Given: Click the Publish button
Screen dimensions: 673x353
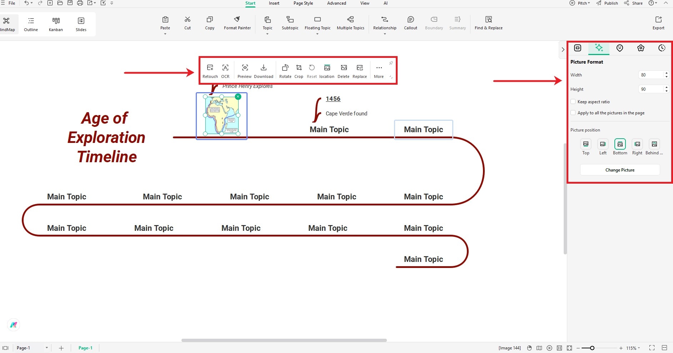Looking at the screenshot, I should [607, 3].
